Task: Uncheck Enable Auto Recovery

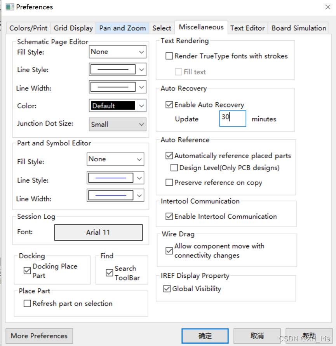Action: point(169,105)
